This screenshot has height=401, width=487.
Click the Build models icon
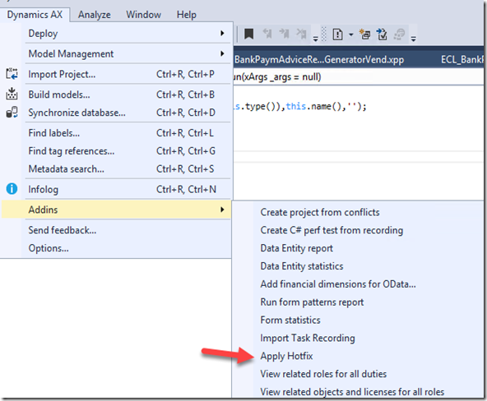point(12,94)
